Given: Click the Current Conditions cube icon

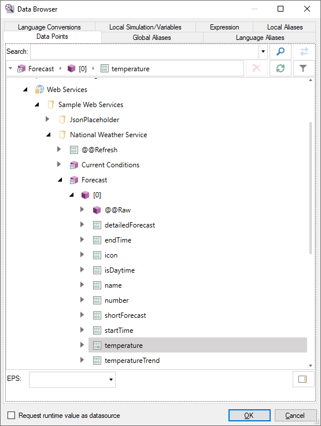Looking at the screenshot, I should pos(74,165).
